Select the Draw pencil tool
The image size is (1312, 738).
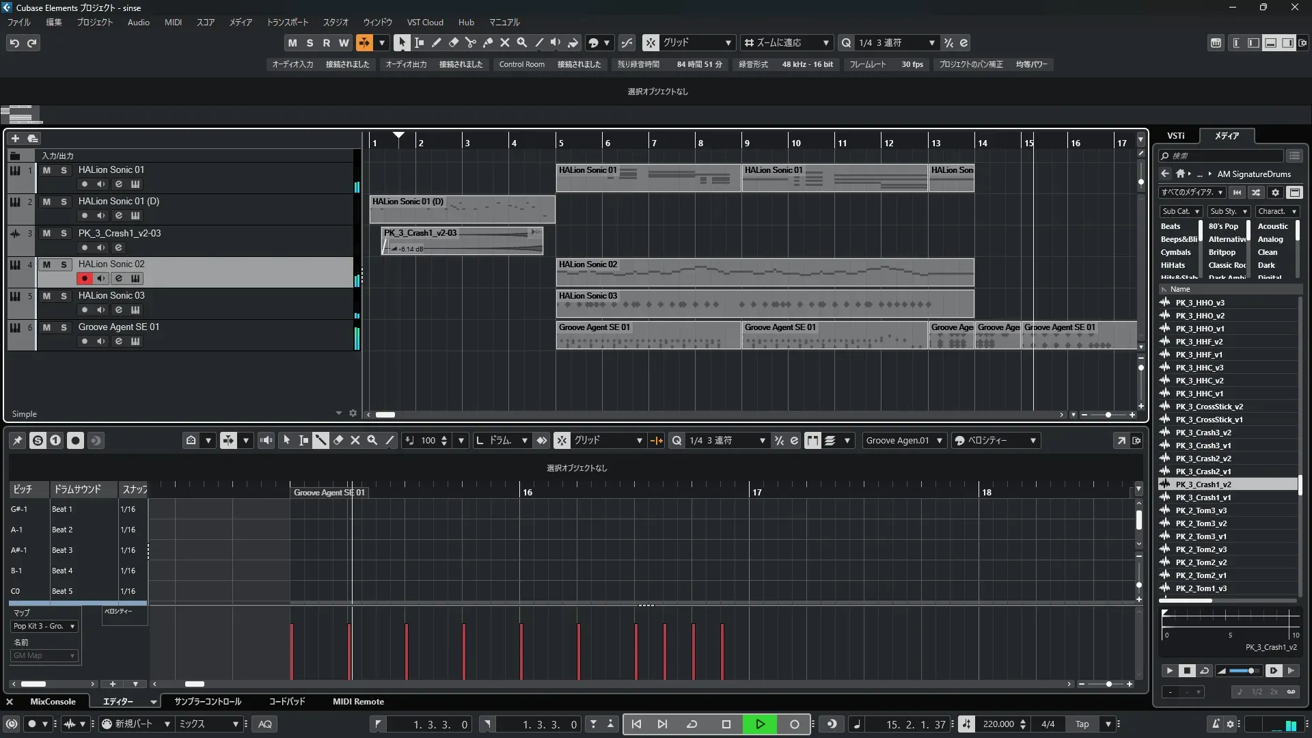[436, 42]
